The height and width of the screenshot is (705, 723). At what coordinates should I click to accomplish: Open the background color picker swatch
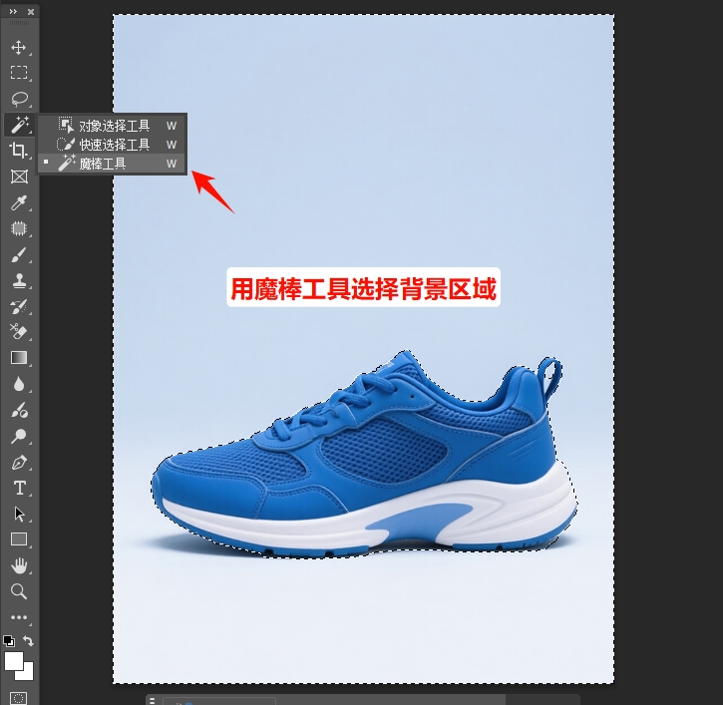(x=27, y=674)
